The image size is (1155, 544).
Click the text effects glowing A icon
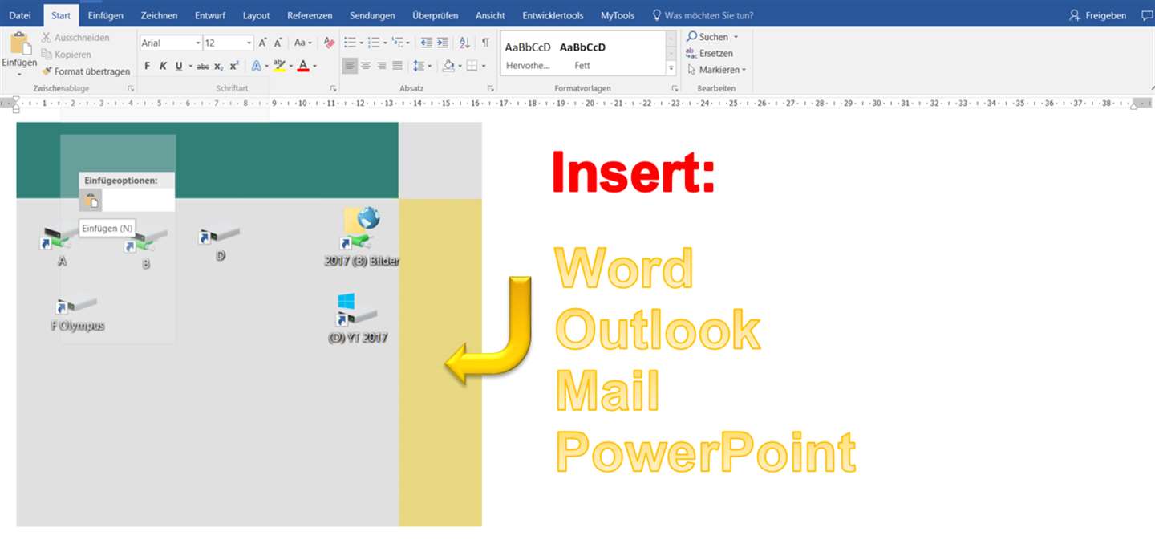pyautogui.click(x=256, y=66)
